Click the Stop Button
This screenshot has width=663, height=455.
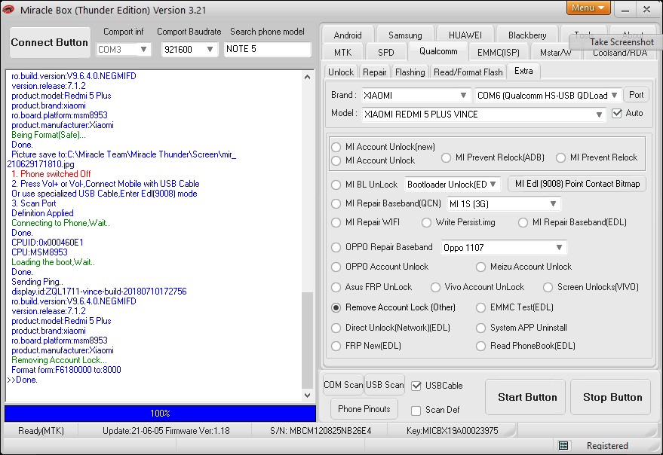(x=610, y=397)
